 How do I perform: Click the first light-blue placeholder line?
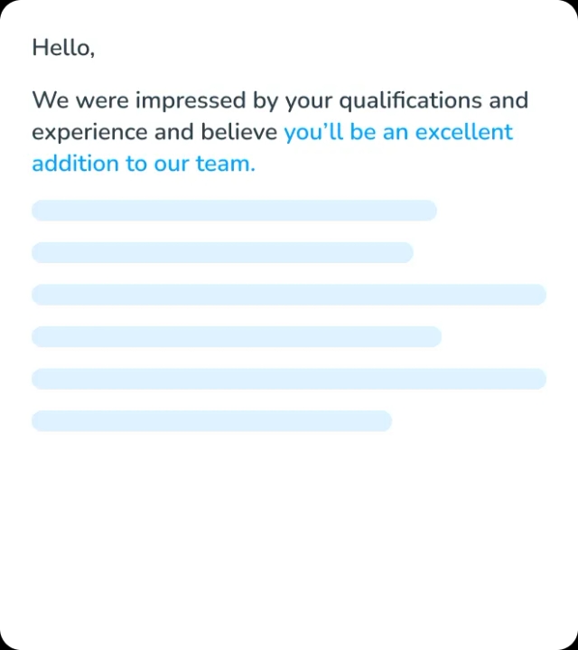click(234, 211)
